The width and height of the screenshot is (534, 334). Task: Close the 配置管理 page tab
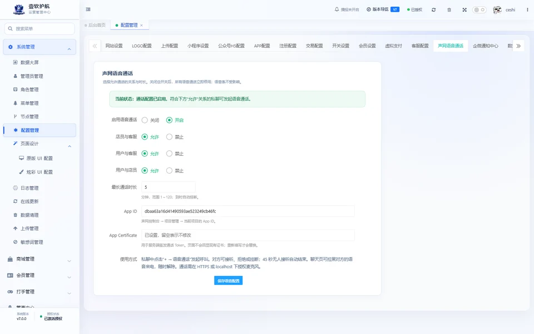pos(141,25)
